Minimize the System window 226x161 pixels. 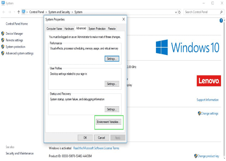click(204, 3)
